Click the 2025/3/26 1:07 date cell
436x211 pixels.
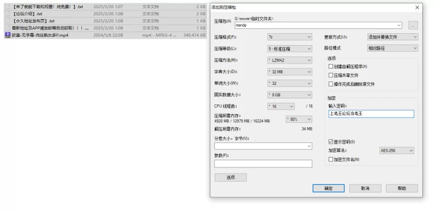click(x=108, y=7)
